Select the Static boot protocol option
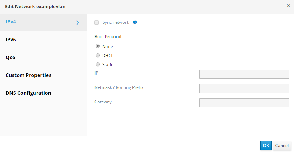The height and width of the screenshot is (154, 294). coord(98,64)
